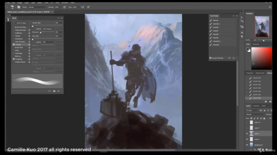Open the Paragraph panel icon
The width and height of the screenshot is (277, 155).
[x=242, y=37]
